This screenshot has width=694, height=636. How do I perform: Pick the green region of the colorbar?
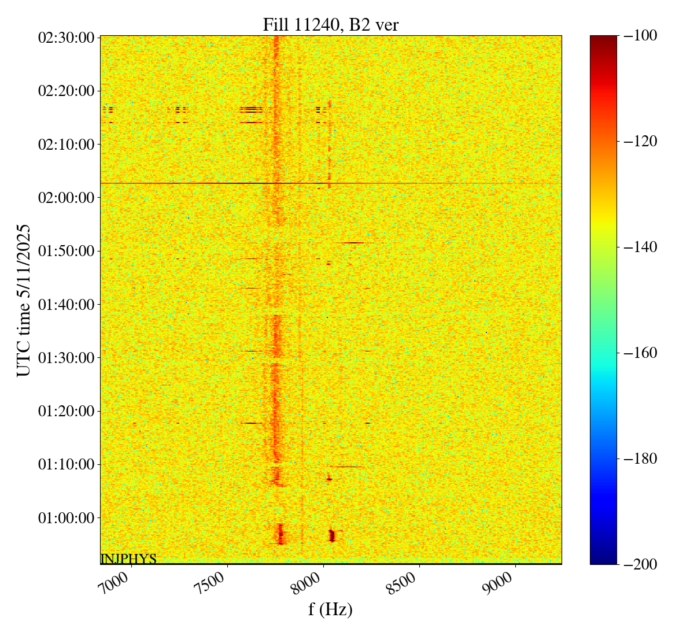[x=603, y=278]
